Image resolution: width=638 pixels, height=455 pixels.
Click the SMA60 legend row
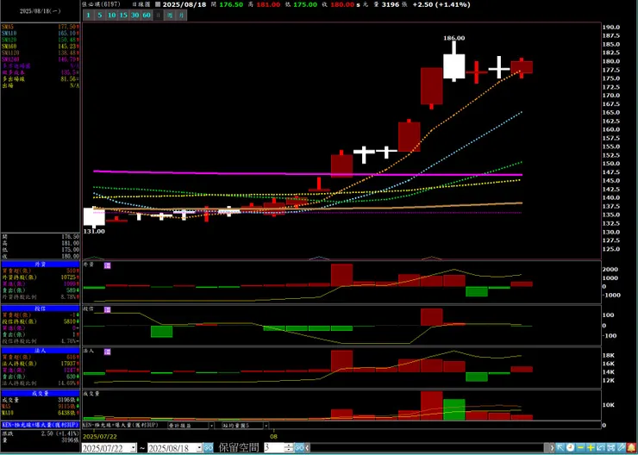point(41,46)
